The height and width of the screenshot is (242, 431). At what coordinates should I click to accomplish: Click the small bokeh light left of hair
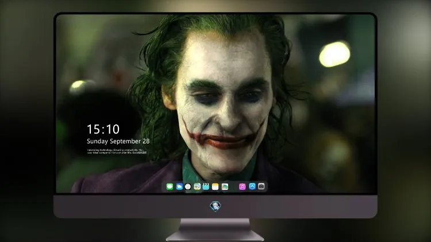click(x=79, y=85)
